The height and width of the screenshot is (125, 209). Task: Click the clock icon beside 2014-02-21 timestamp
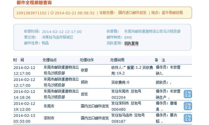[52, 13]
